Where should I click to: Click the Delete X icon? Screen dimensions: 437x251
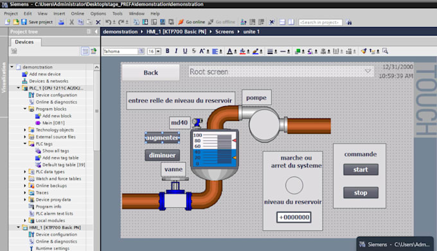click(98, 22)
